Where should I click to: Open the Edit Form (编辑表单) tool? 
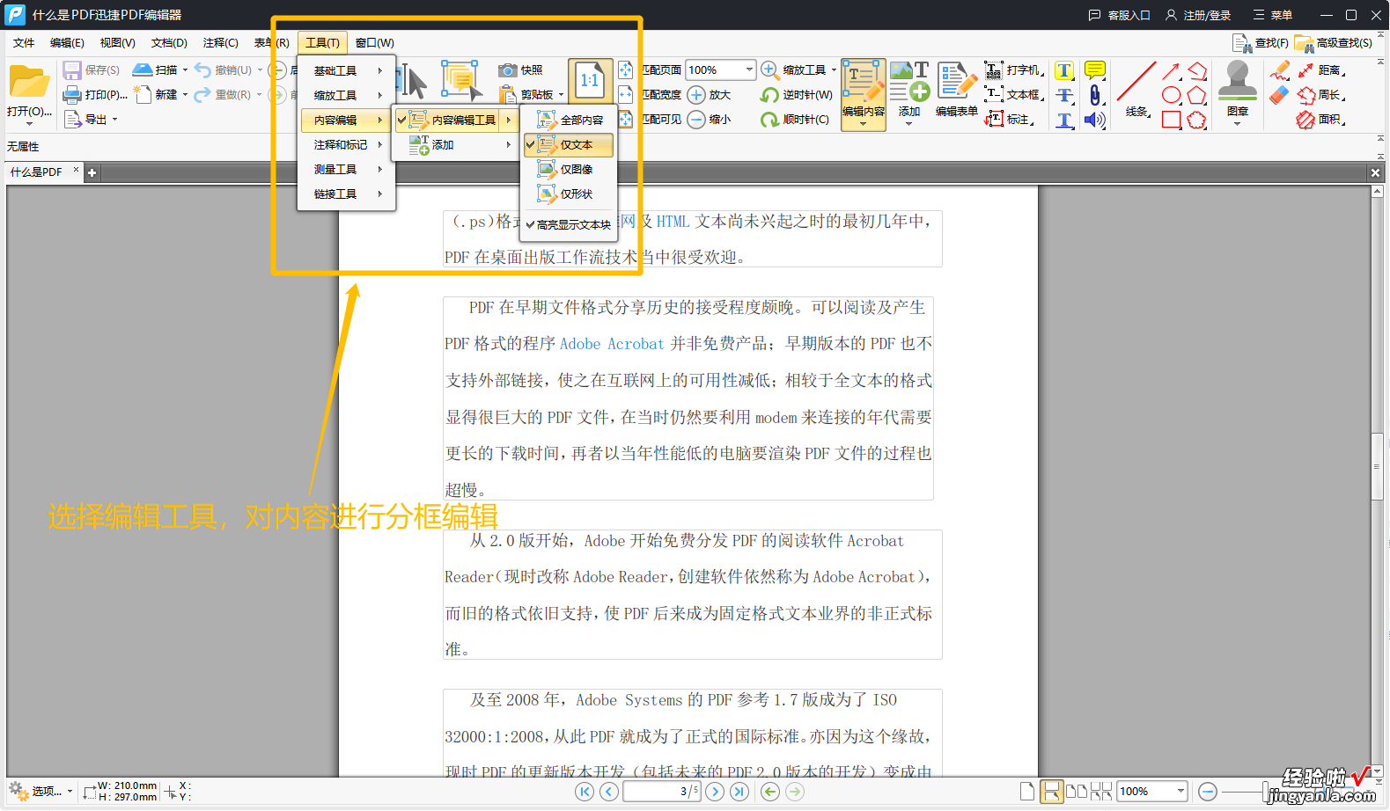pyautogui.click(x=956, y=89)
